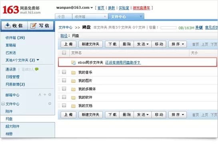Click the 换肤 link in header

coord(112,8)
